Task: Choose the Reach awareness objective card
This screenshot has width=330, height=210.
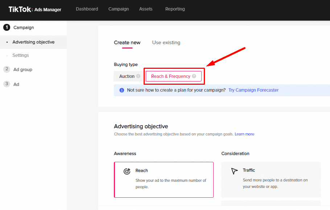Action: point(164,180)
